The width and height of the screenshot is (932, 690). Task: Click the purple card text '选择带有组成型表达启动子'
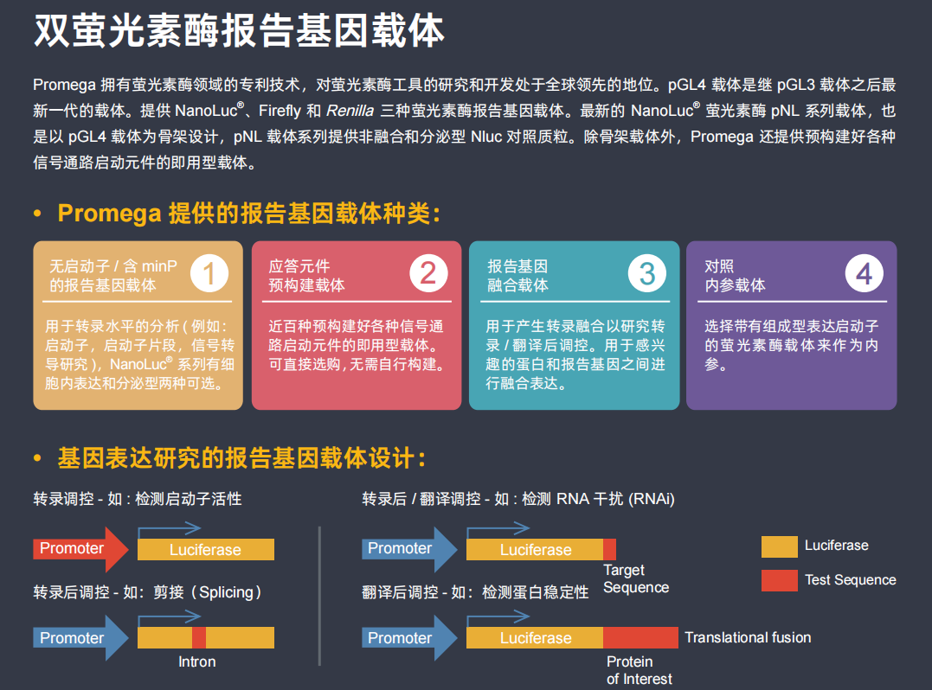792,345
